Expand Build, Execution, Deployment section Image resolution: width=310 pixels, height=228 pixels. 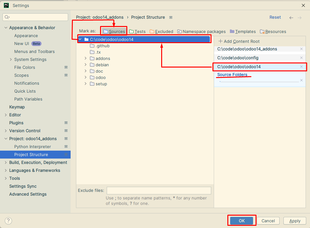pyautogui.click(x=6, y=162)
